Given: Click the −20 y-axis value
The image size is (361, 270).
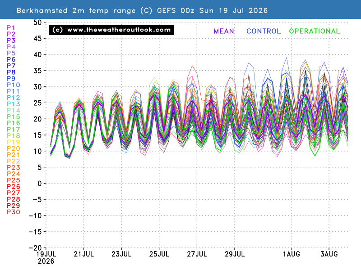Looking at the screenshot, I should (x=35, y=248).
